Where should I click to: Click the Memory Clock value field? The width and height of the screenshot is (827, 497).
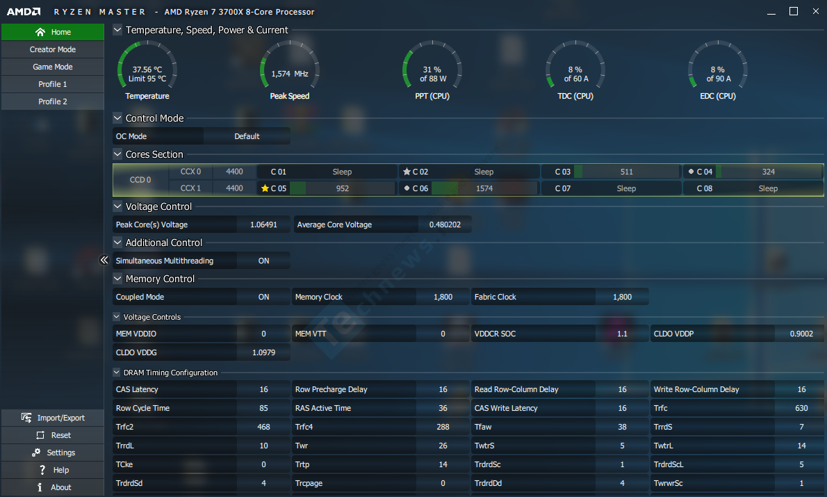443,297
